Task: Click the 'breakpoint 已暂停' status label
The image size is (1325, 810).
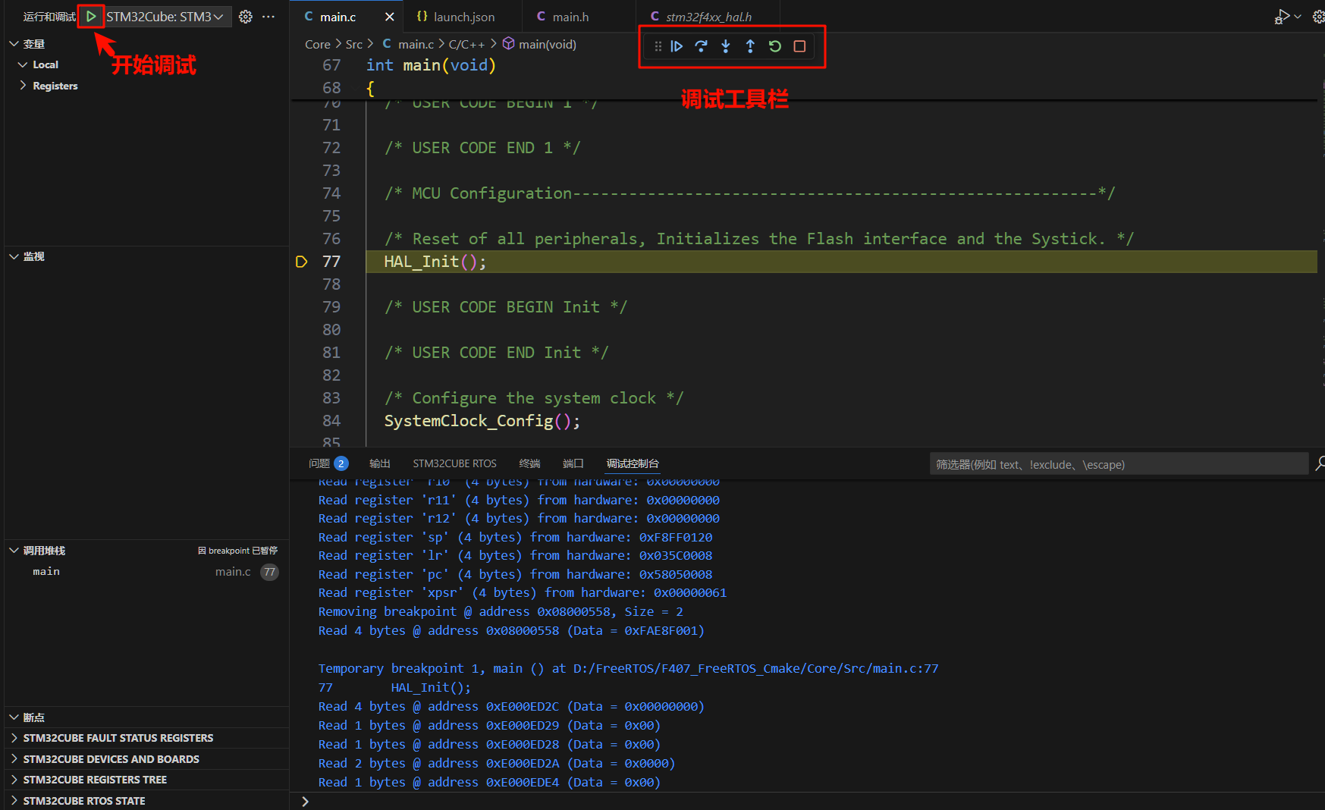Action: pos(237,551)
